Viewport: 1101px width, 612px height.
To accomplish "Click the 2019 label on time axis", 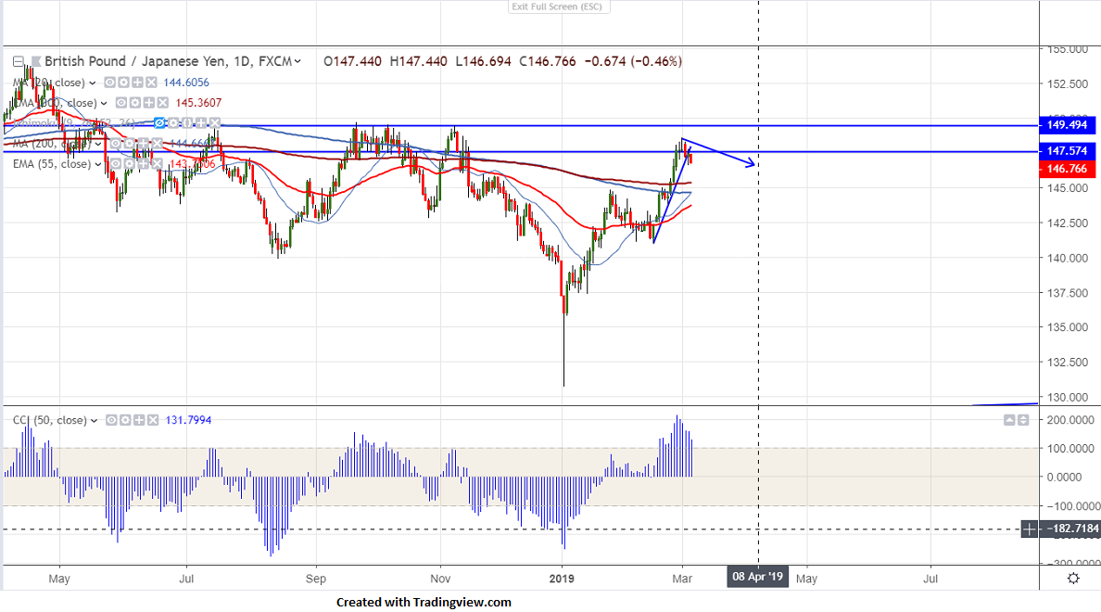I will coord(562,579).
